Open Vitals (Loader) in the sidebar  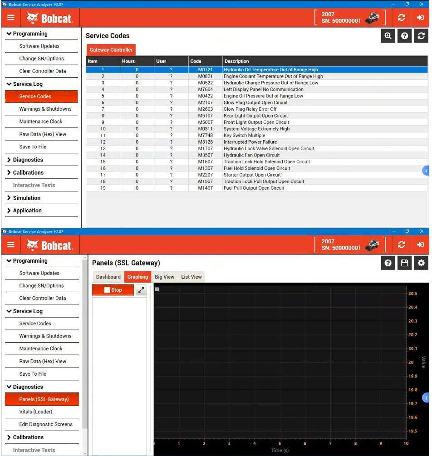click(x=36, y=412)
